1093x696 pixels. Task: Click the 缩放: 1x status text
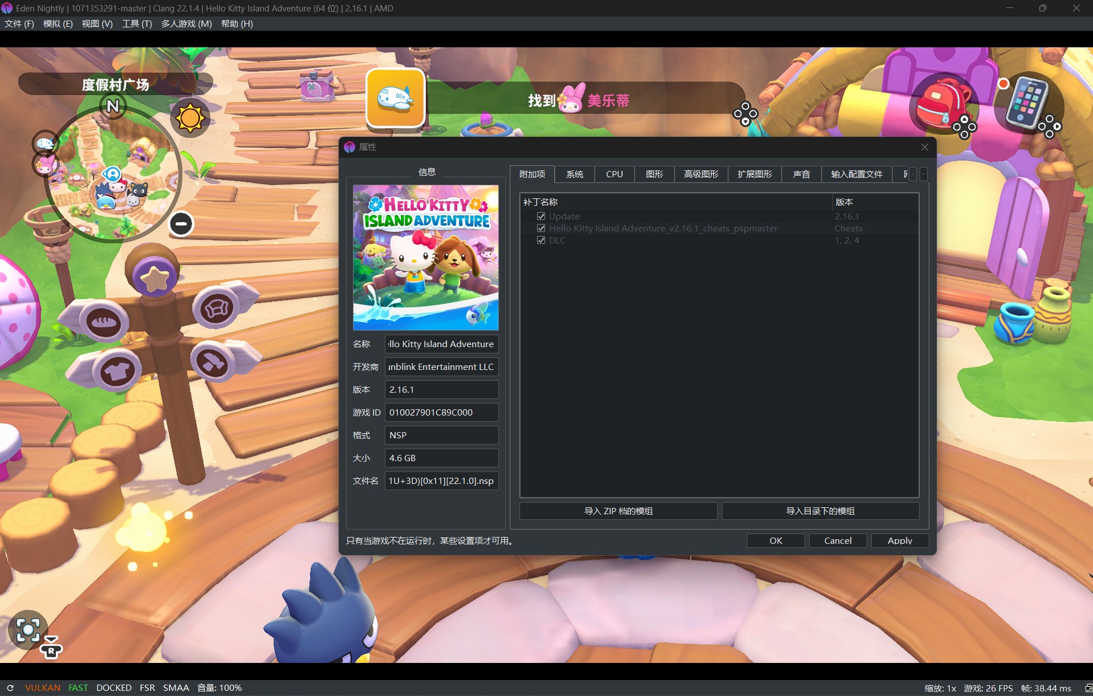[940, 688]
